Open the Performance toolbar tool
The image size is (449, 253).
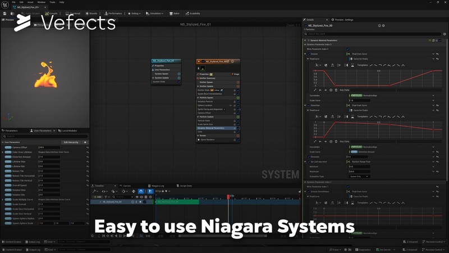point(114,13)
